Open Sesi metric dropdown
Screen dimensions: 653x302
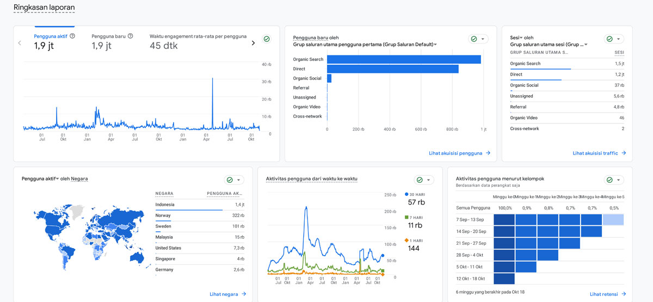click(521, 38)
